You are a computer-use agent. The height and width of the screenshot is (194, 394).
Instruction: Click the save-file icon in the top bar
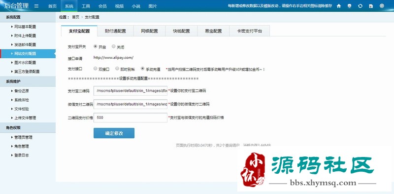(x=371, y=6)
